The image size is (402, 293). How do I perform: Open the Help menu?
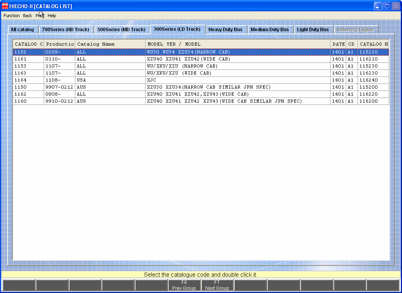(x=52, y=16)
